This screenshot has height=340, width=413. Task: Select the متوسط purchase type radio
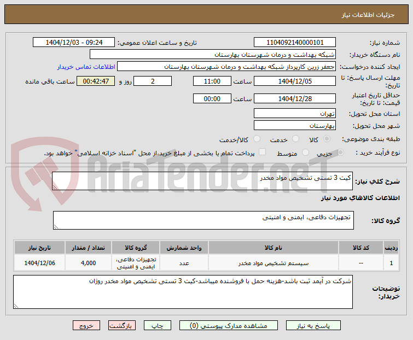(x=305, y=152)
